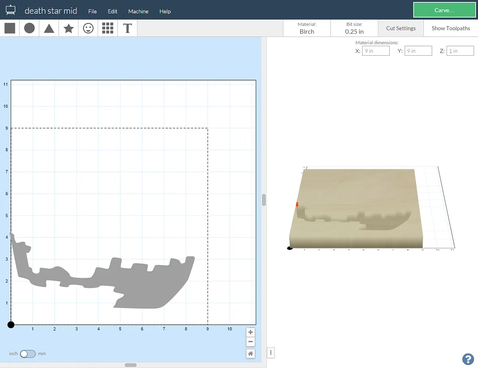Open the File menu
Screen dimensions: 478x368
pyautogui.click(x=92, y=11)
